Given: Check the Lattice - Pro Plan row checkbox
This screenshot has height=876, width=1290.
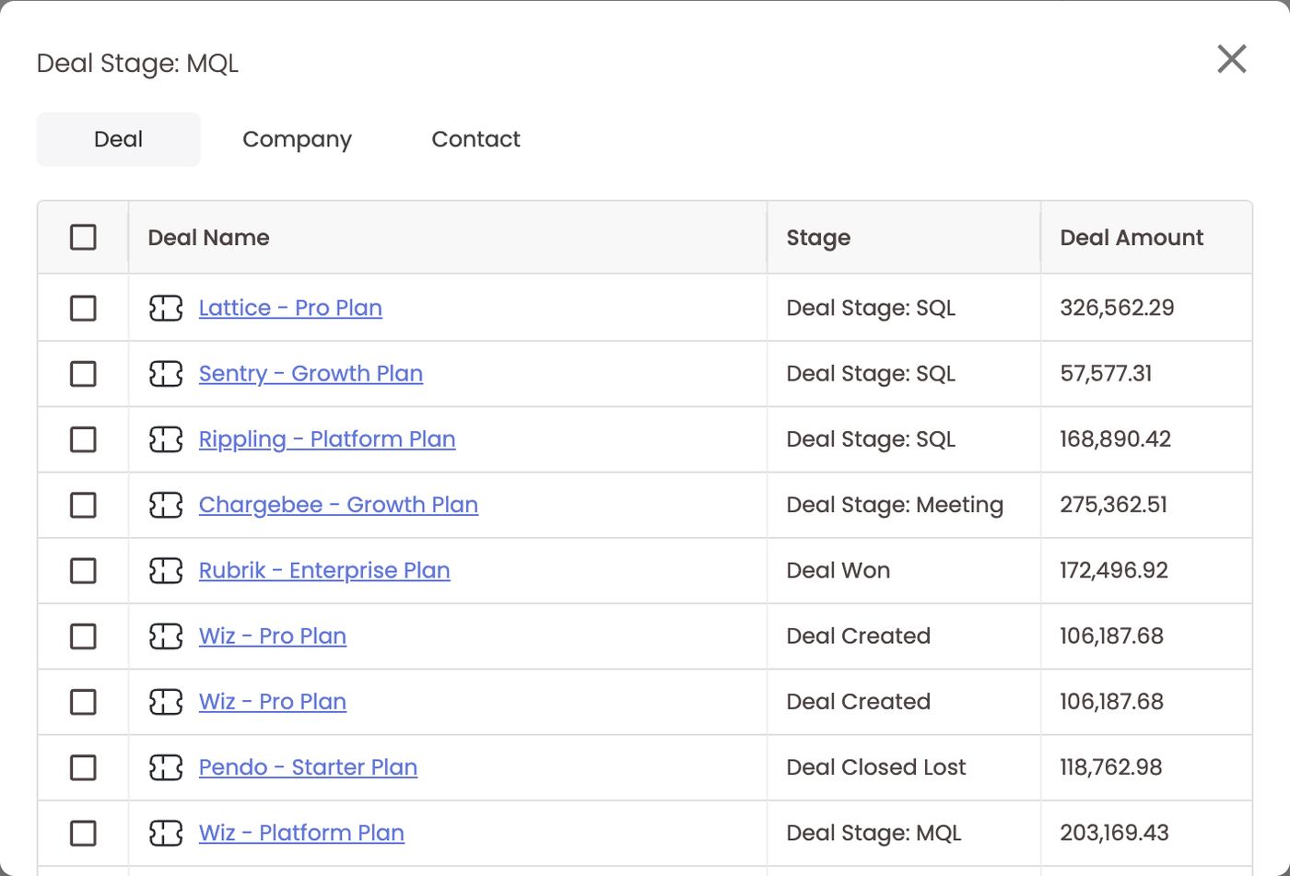Looking at the screenshot, I should tap(83, 308).
